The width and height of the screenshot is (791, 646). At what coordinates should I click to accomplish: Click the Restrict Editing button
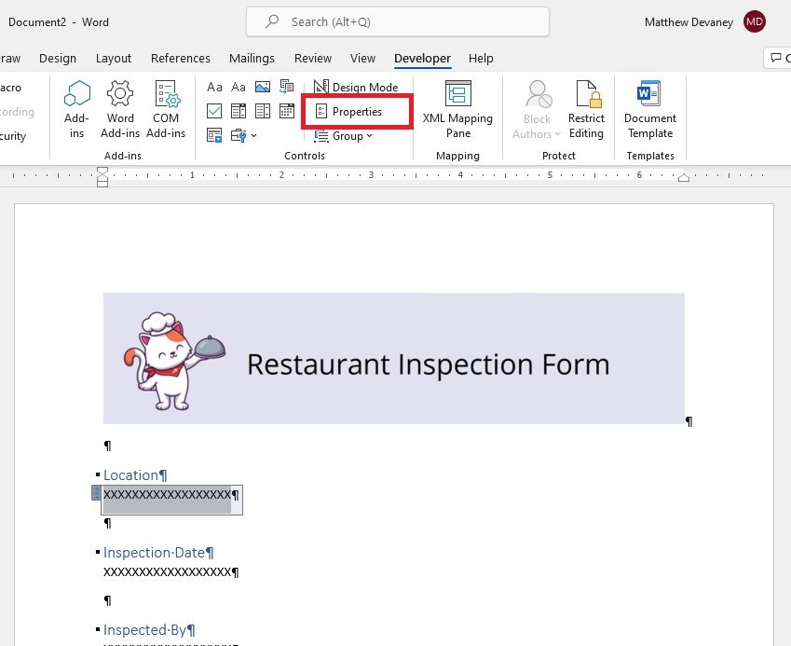pos(586,109)
